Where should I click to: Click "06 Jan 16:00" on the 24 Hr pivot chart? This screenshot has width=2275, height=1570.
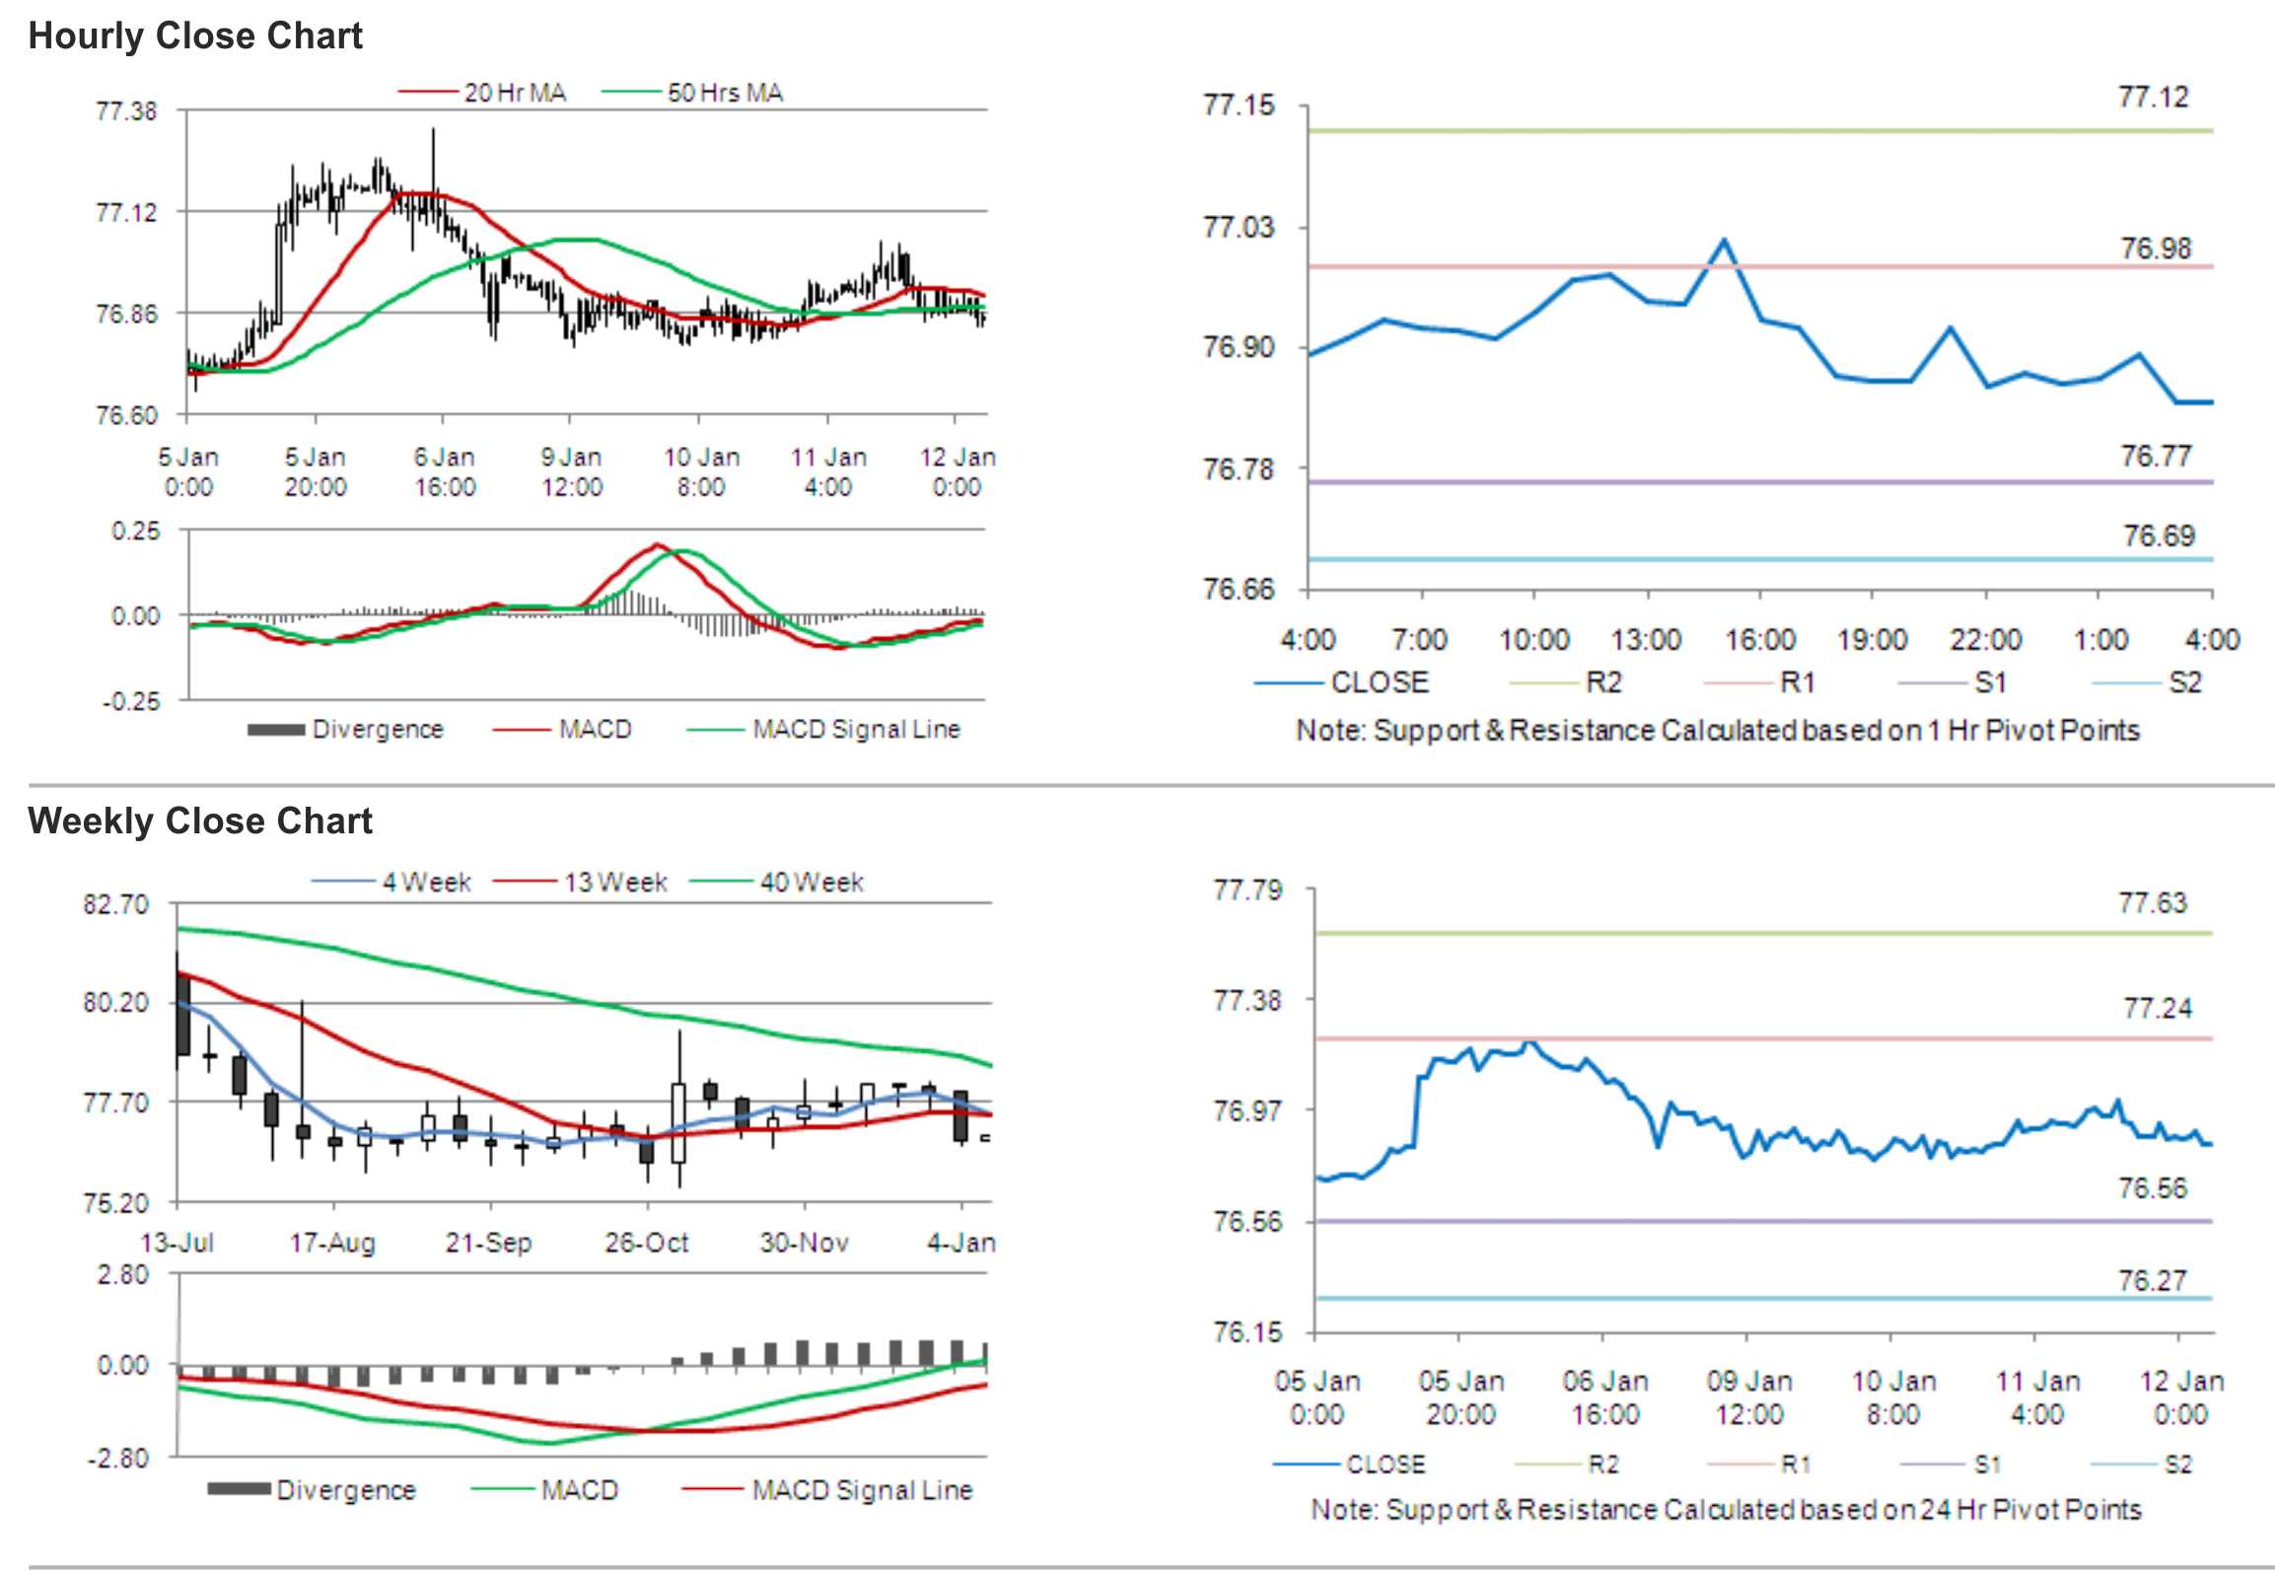[x=1605, y=1397]
